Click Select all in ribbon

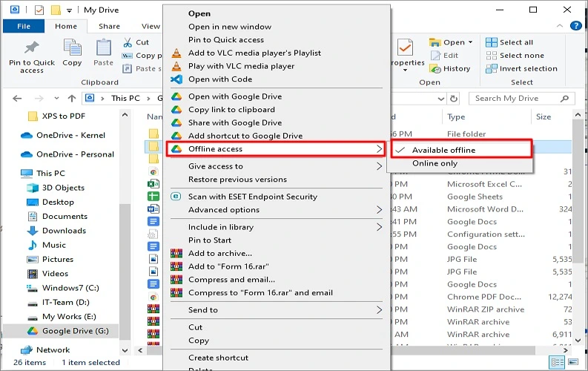click(509, 42)
